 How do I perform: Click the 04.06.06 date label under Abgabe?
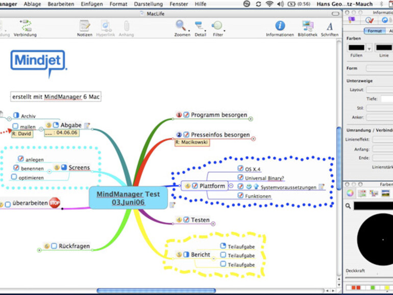pyautogui.click(x=62, y=133)
